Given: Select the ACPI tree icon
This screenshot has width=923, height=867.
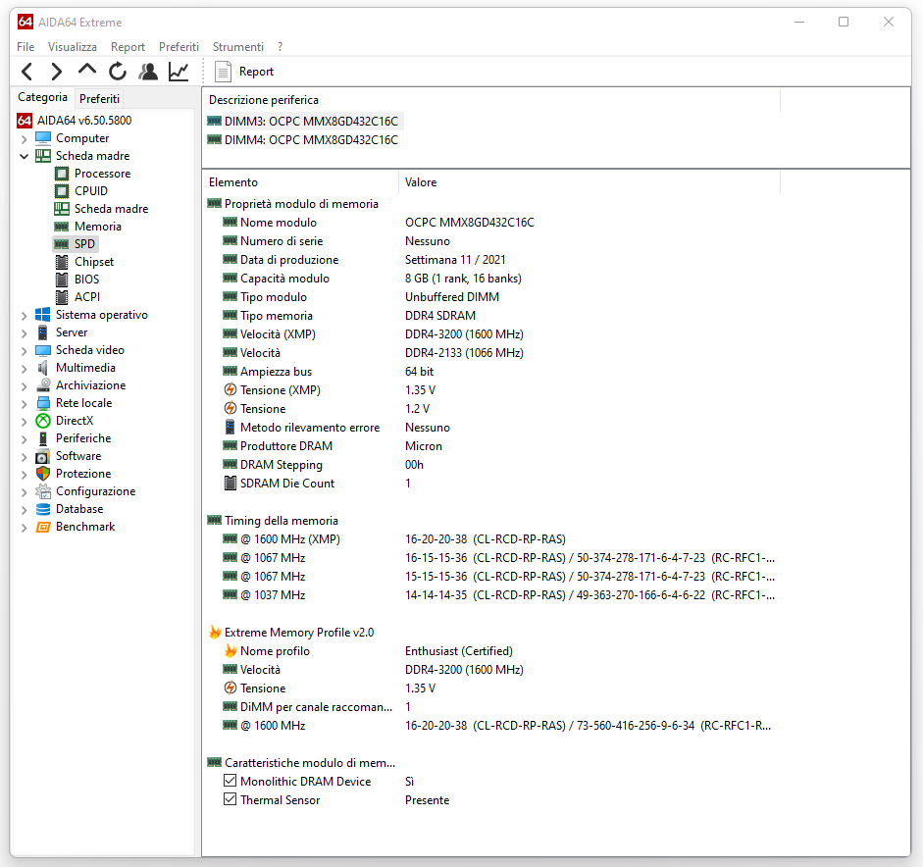Looking at the screenshot, I should click(x=62, y=297).
